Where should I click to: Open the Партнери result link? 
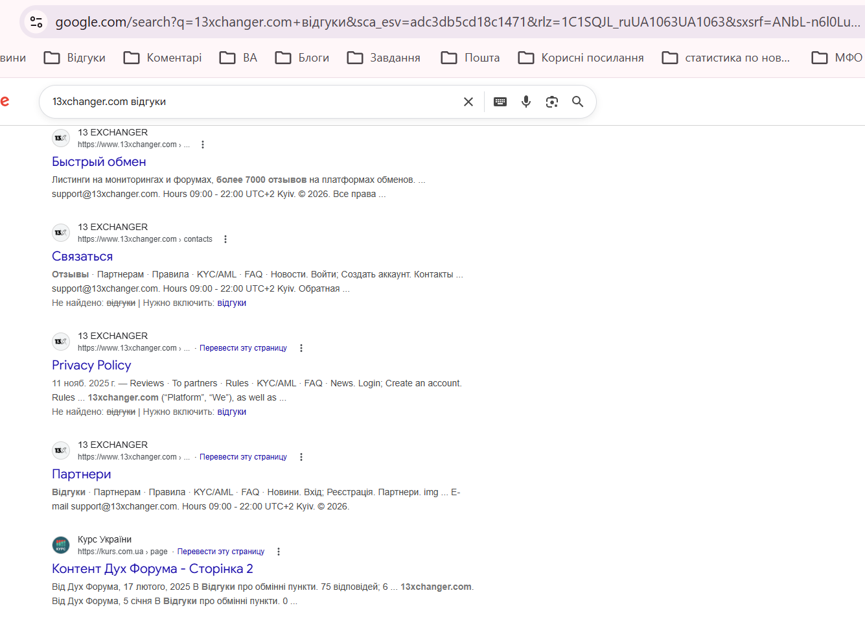click(82, 474)
